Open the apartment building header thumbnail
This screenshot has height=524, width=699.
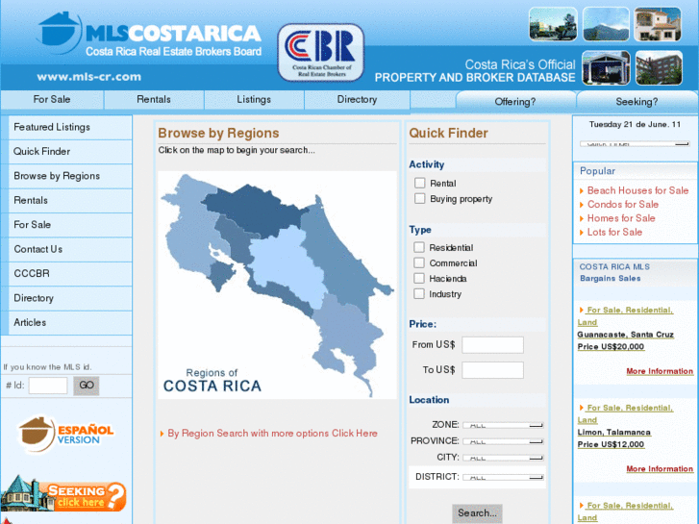point(659,67)
